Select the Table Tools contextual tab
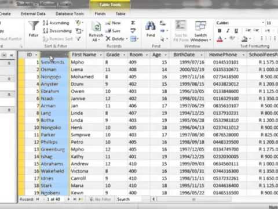 (x=110, y=5)
